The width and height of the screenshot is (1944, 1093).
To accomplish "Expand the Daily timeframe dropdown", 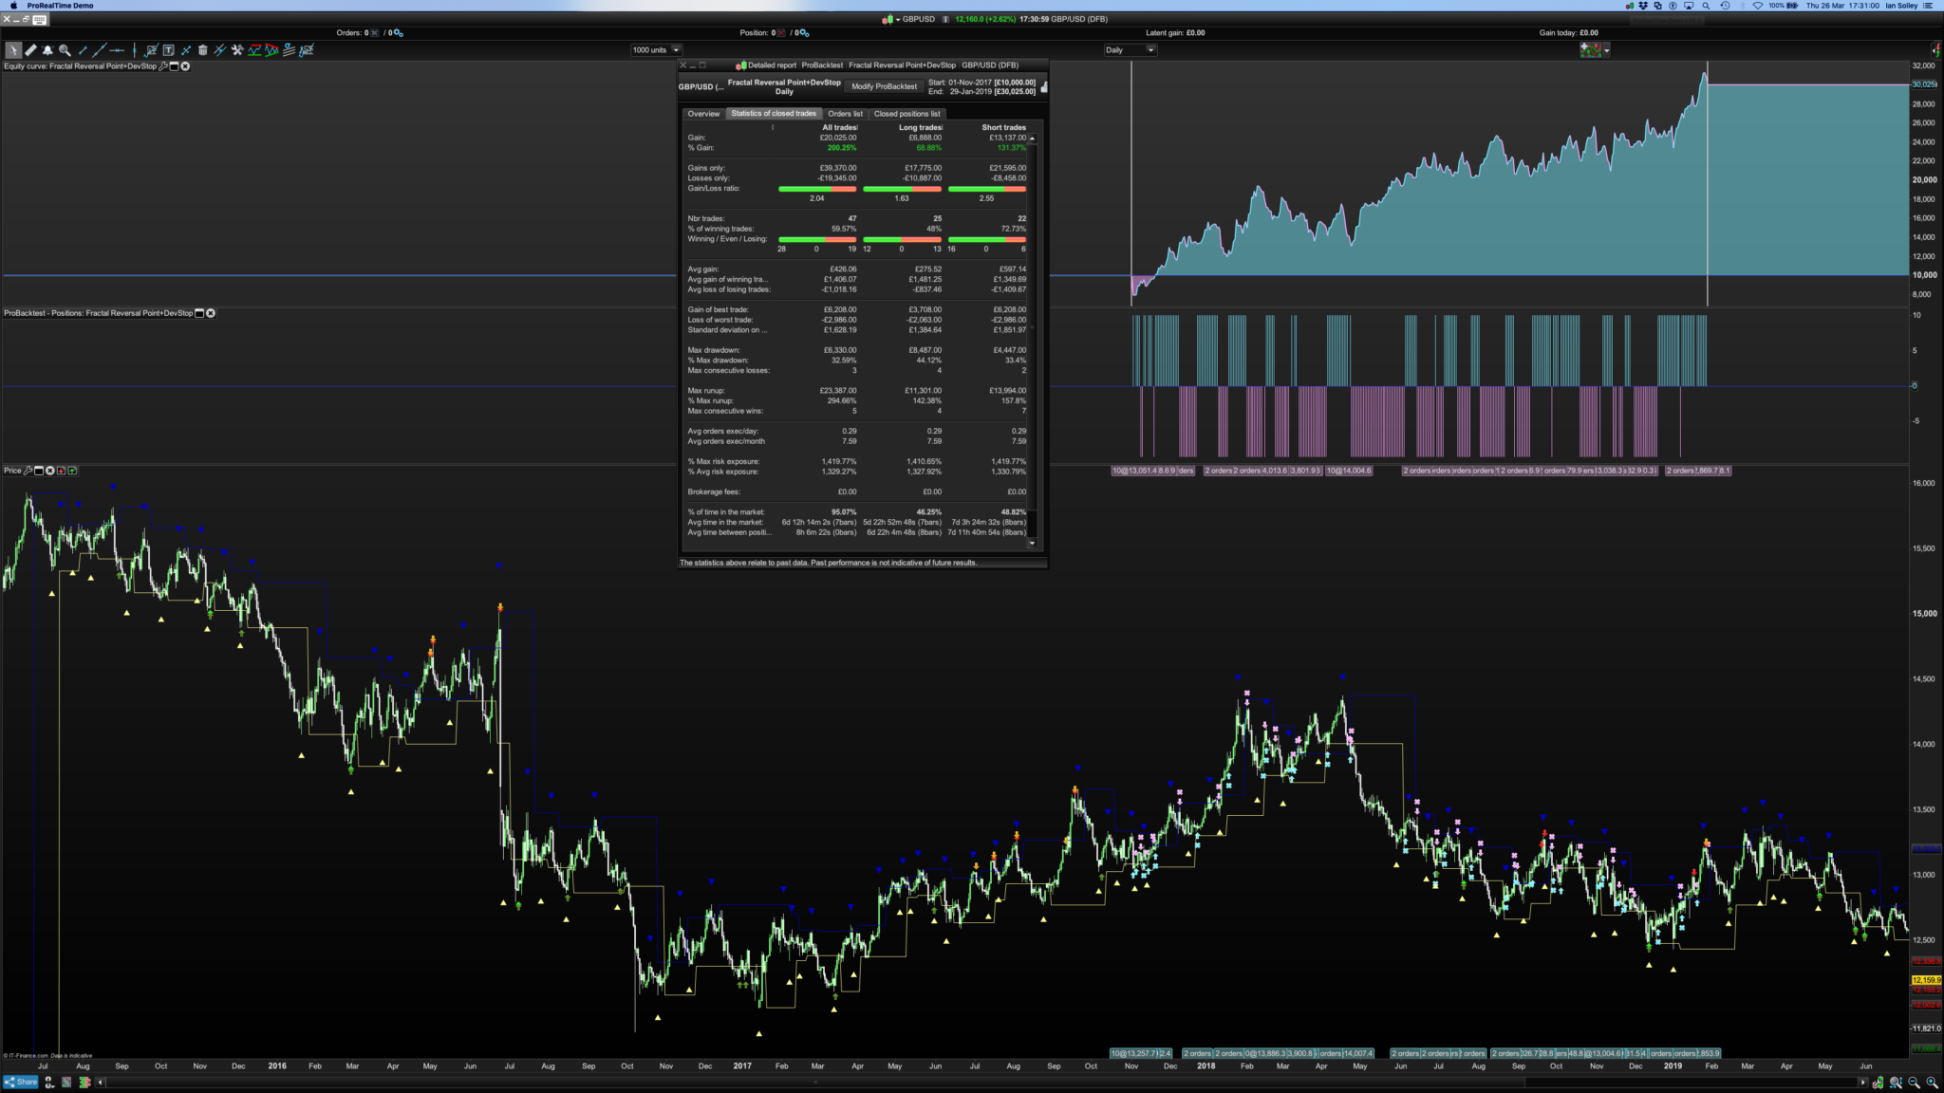I will coord(1150,50).
